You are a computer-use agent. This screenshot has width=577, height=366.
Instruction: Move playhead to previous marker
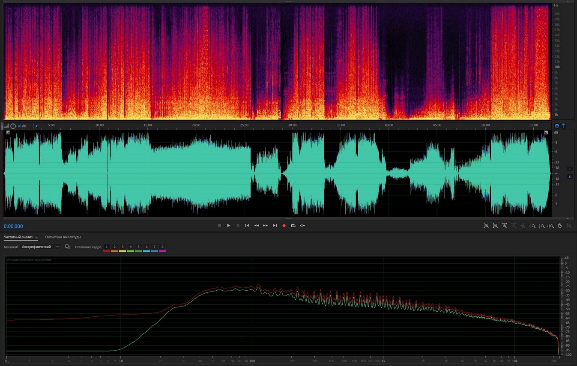coord(247,226)
